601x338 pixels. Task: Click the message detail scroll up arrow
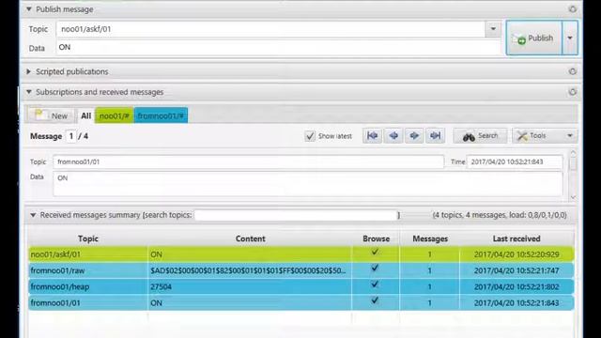(573, 153)
